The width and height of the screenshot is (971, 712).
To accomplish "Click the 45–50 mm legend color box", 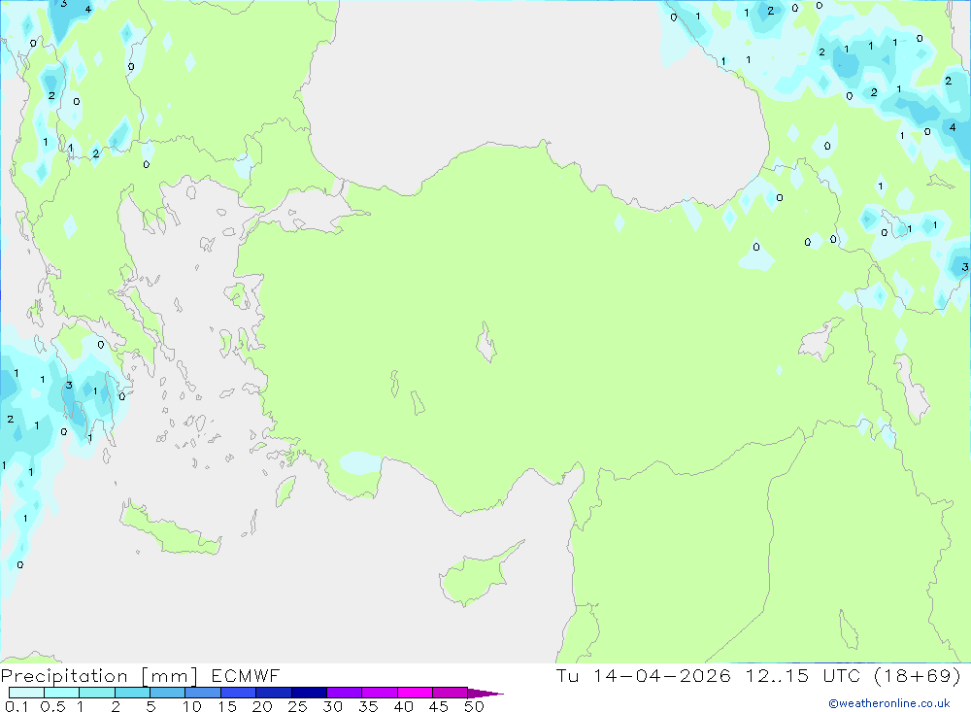I will pos(451,693).
